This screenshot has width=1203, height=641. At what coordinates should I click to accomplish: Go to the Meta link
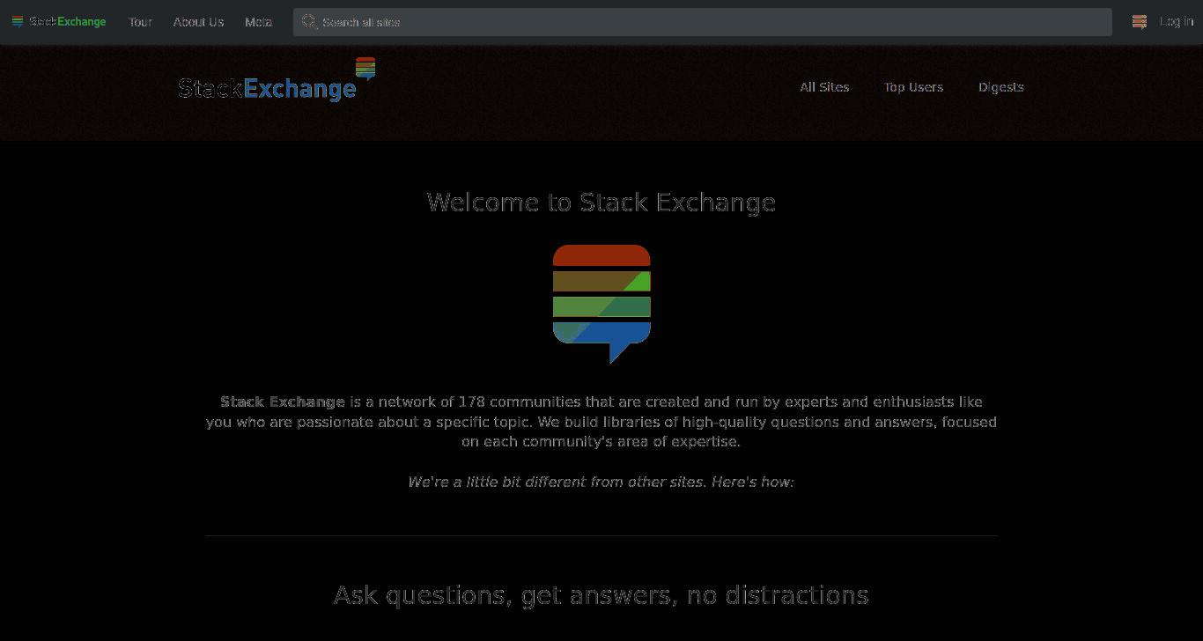click(258, 22)
